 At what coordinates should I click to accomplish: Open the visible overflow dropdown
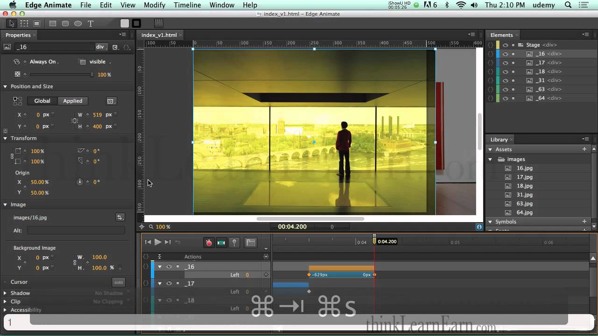[100, 62]
